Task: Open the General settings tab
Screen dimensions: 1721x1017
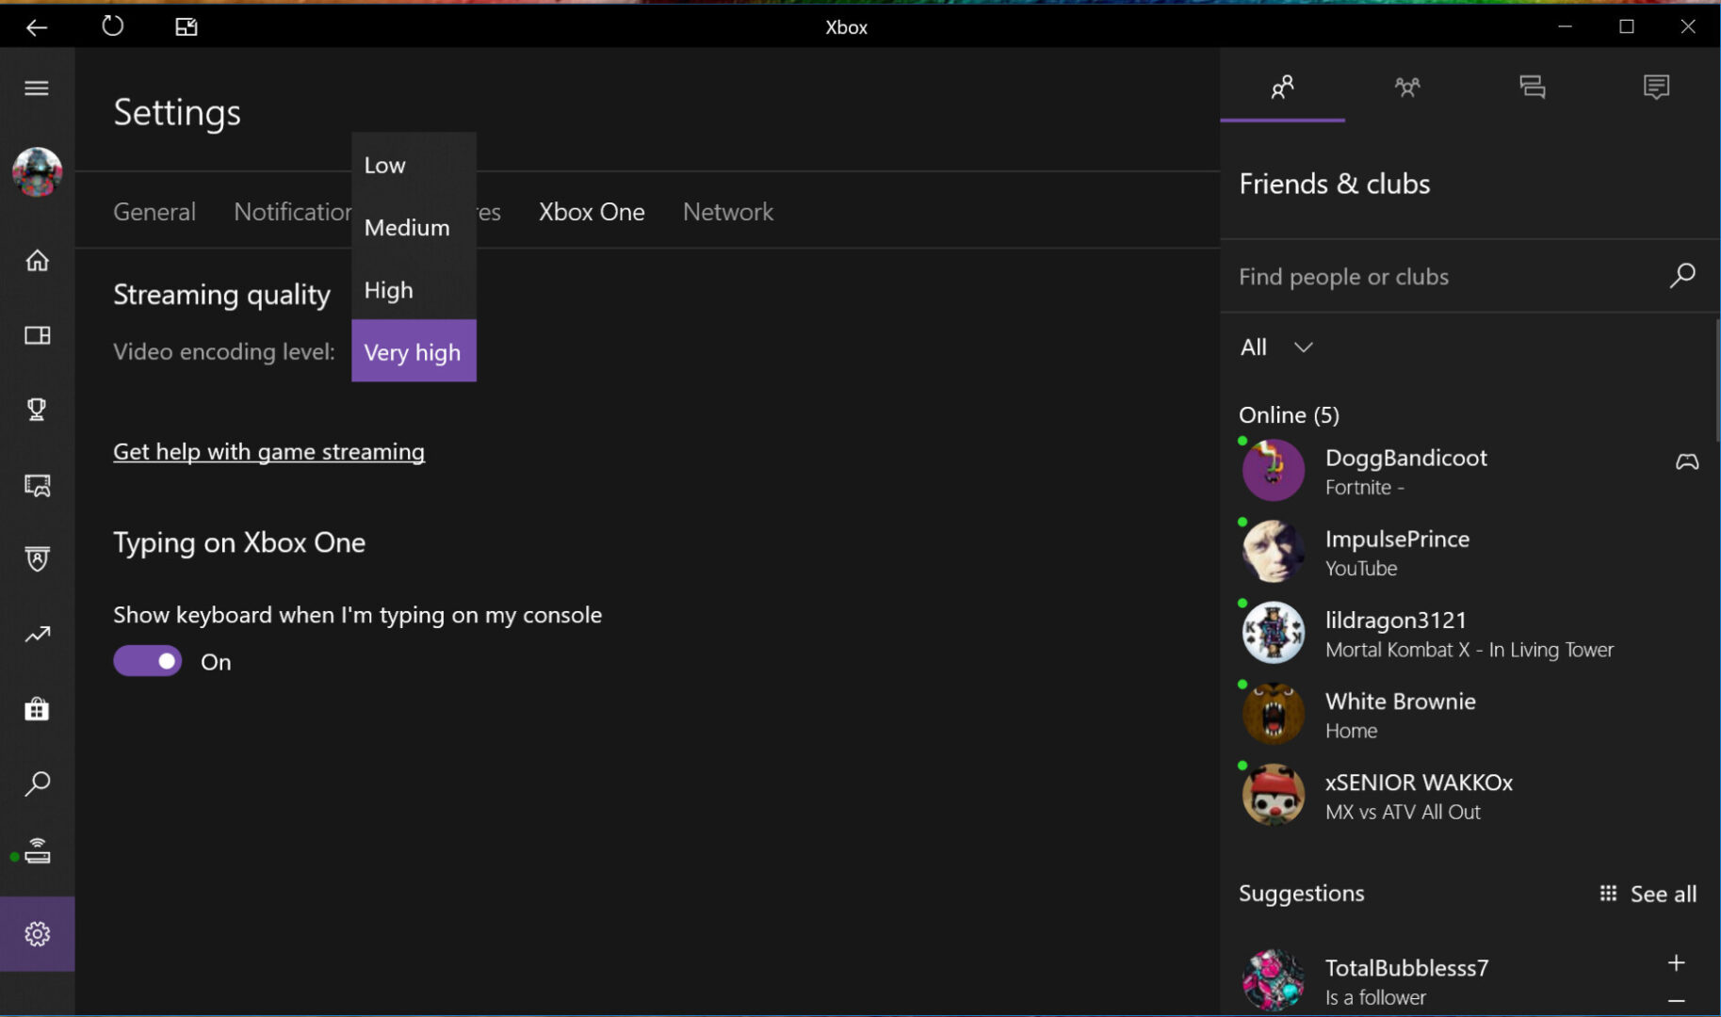Action: 154,212
